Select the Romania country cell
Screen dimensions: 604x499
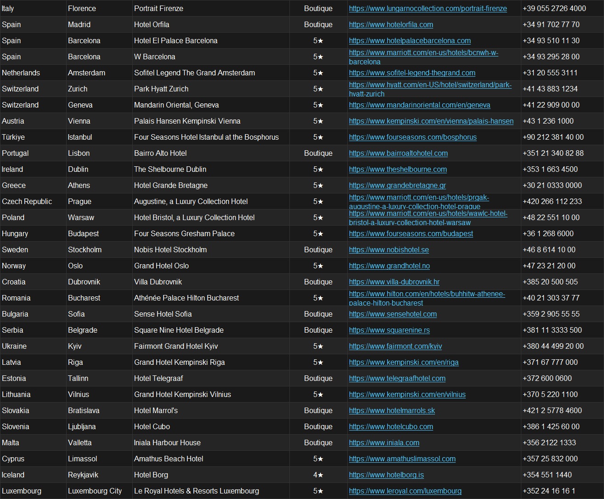pyautogui.click(x=33, y=298)
